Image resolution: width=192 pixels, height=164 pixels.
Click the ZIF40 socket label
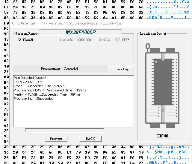(163, 136)
